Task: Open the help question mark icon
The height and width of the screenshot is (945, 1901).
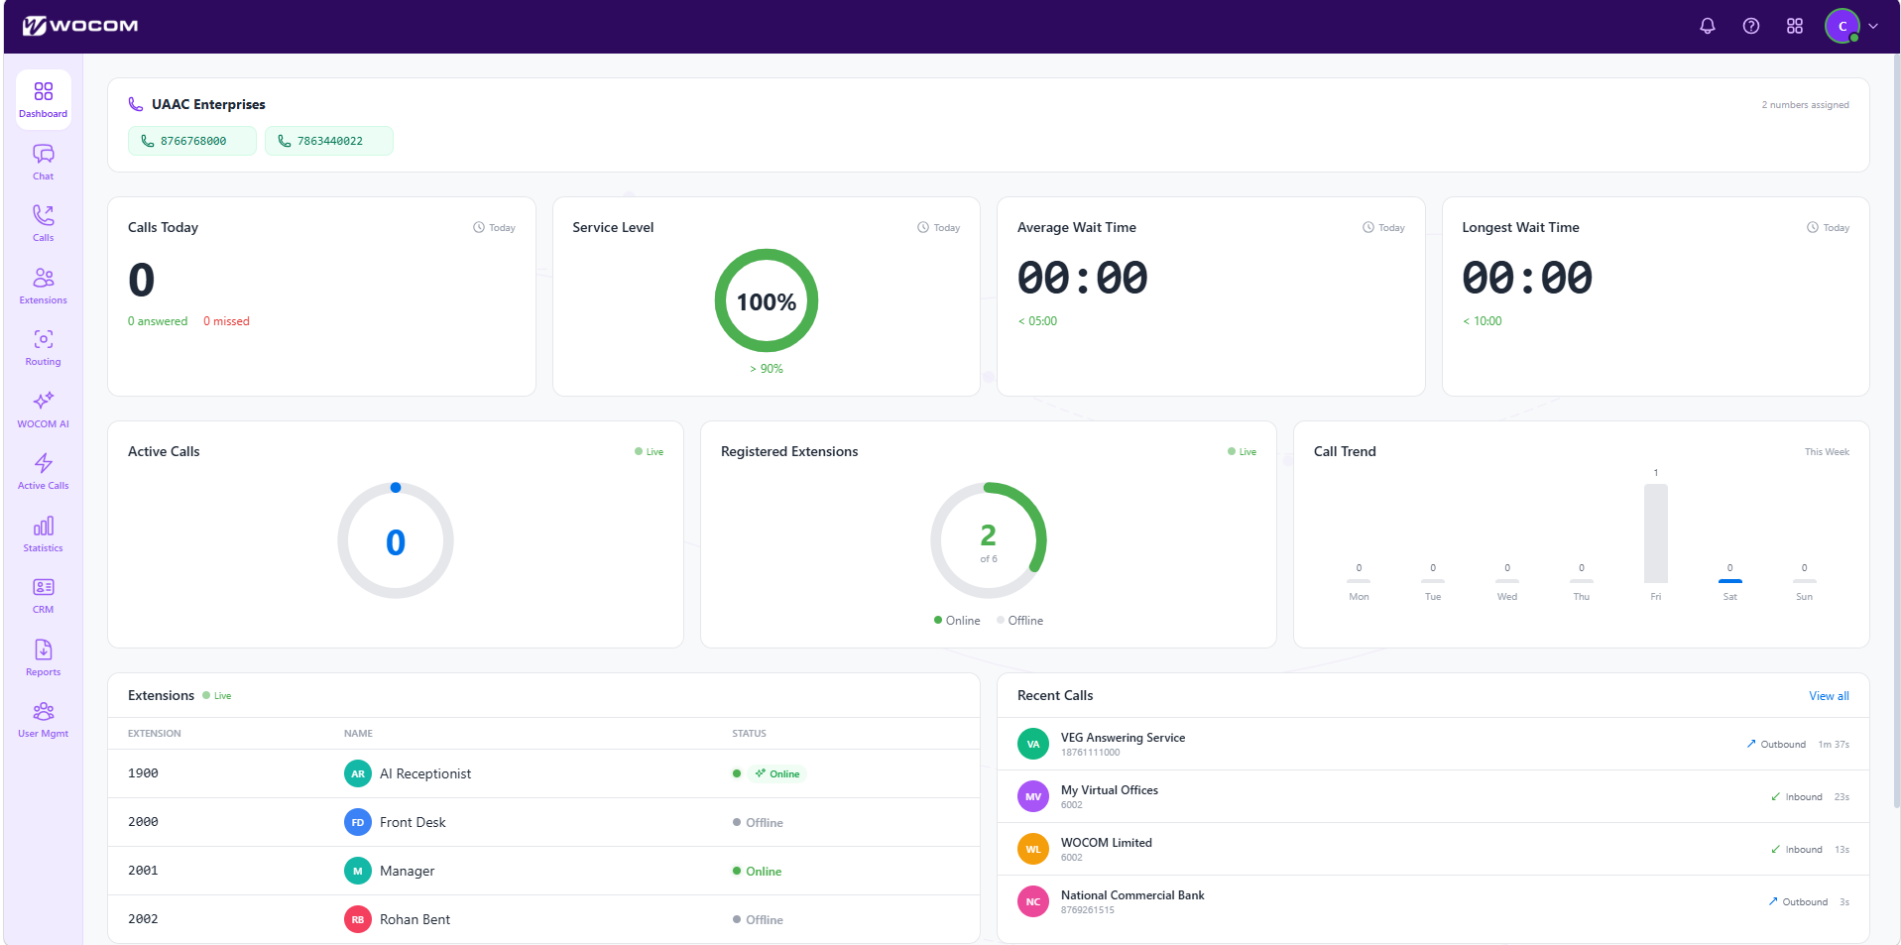Action: (x=1751, y=26)
